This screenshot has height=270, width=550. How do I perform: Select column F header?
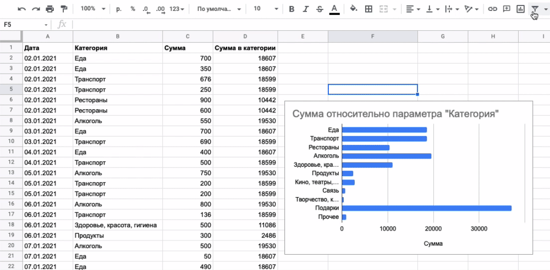coord(372,36)
